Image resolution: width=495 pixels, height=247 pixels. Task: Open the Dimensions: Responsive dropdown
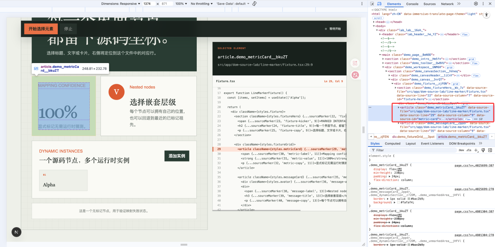pyautogui.click(x=121, y=4)
